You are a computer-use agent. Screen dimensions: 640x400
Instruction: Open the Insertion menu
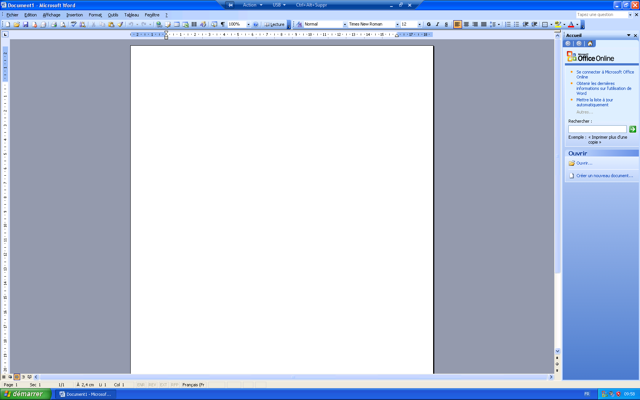pos(74,15)
